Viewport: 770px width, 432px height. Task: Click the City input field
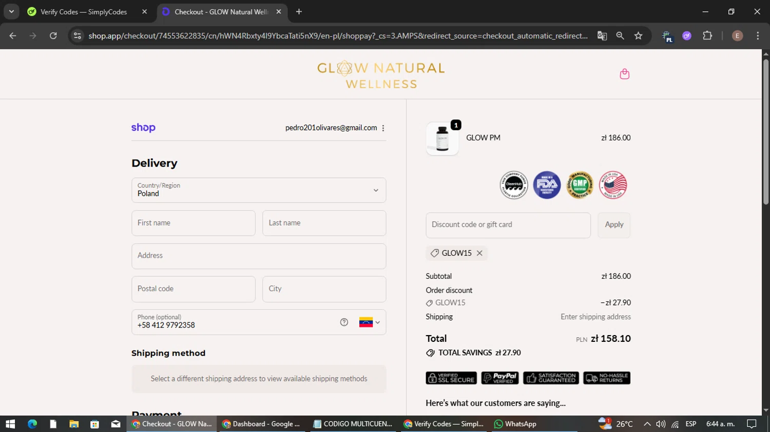(x=324, y=289)
